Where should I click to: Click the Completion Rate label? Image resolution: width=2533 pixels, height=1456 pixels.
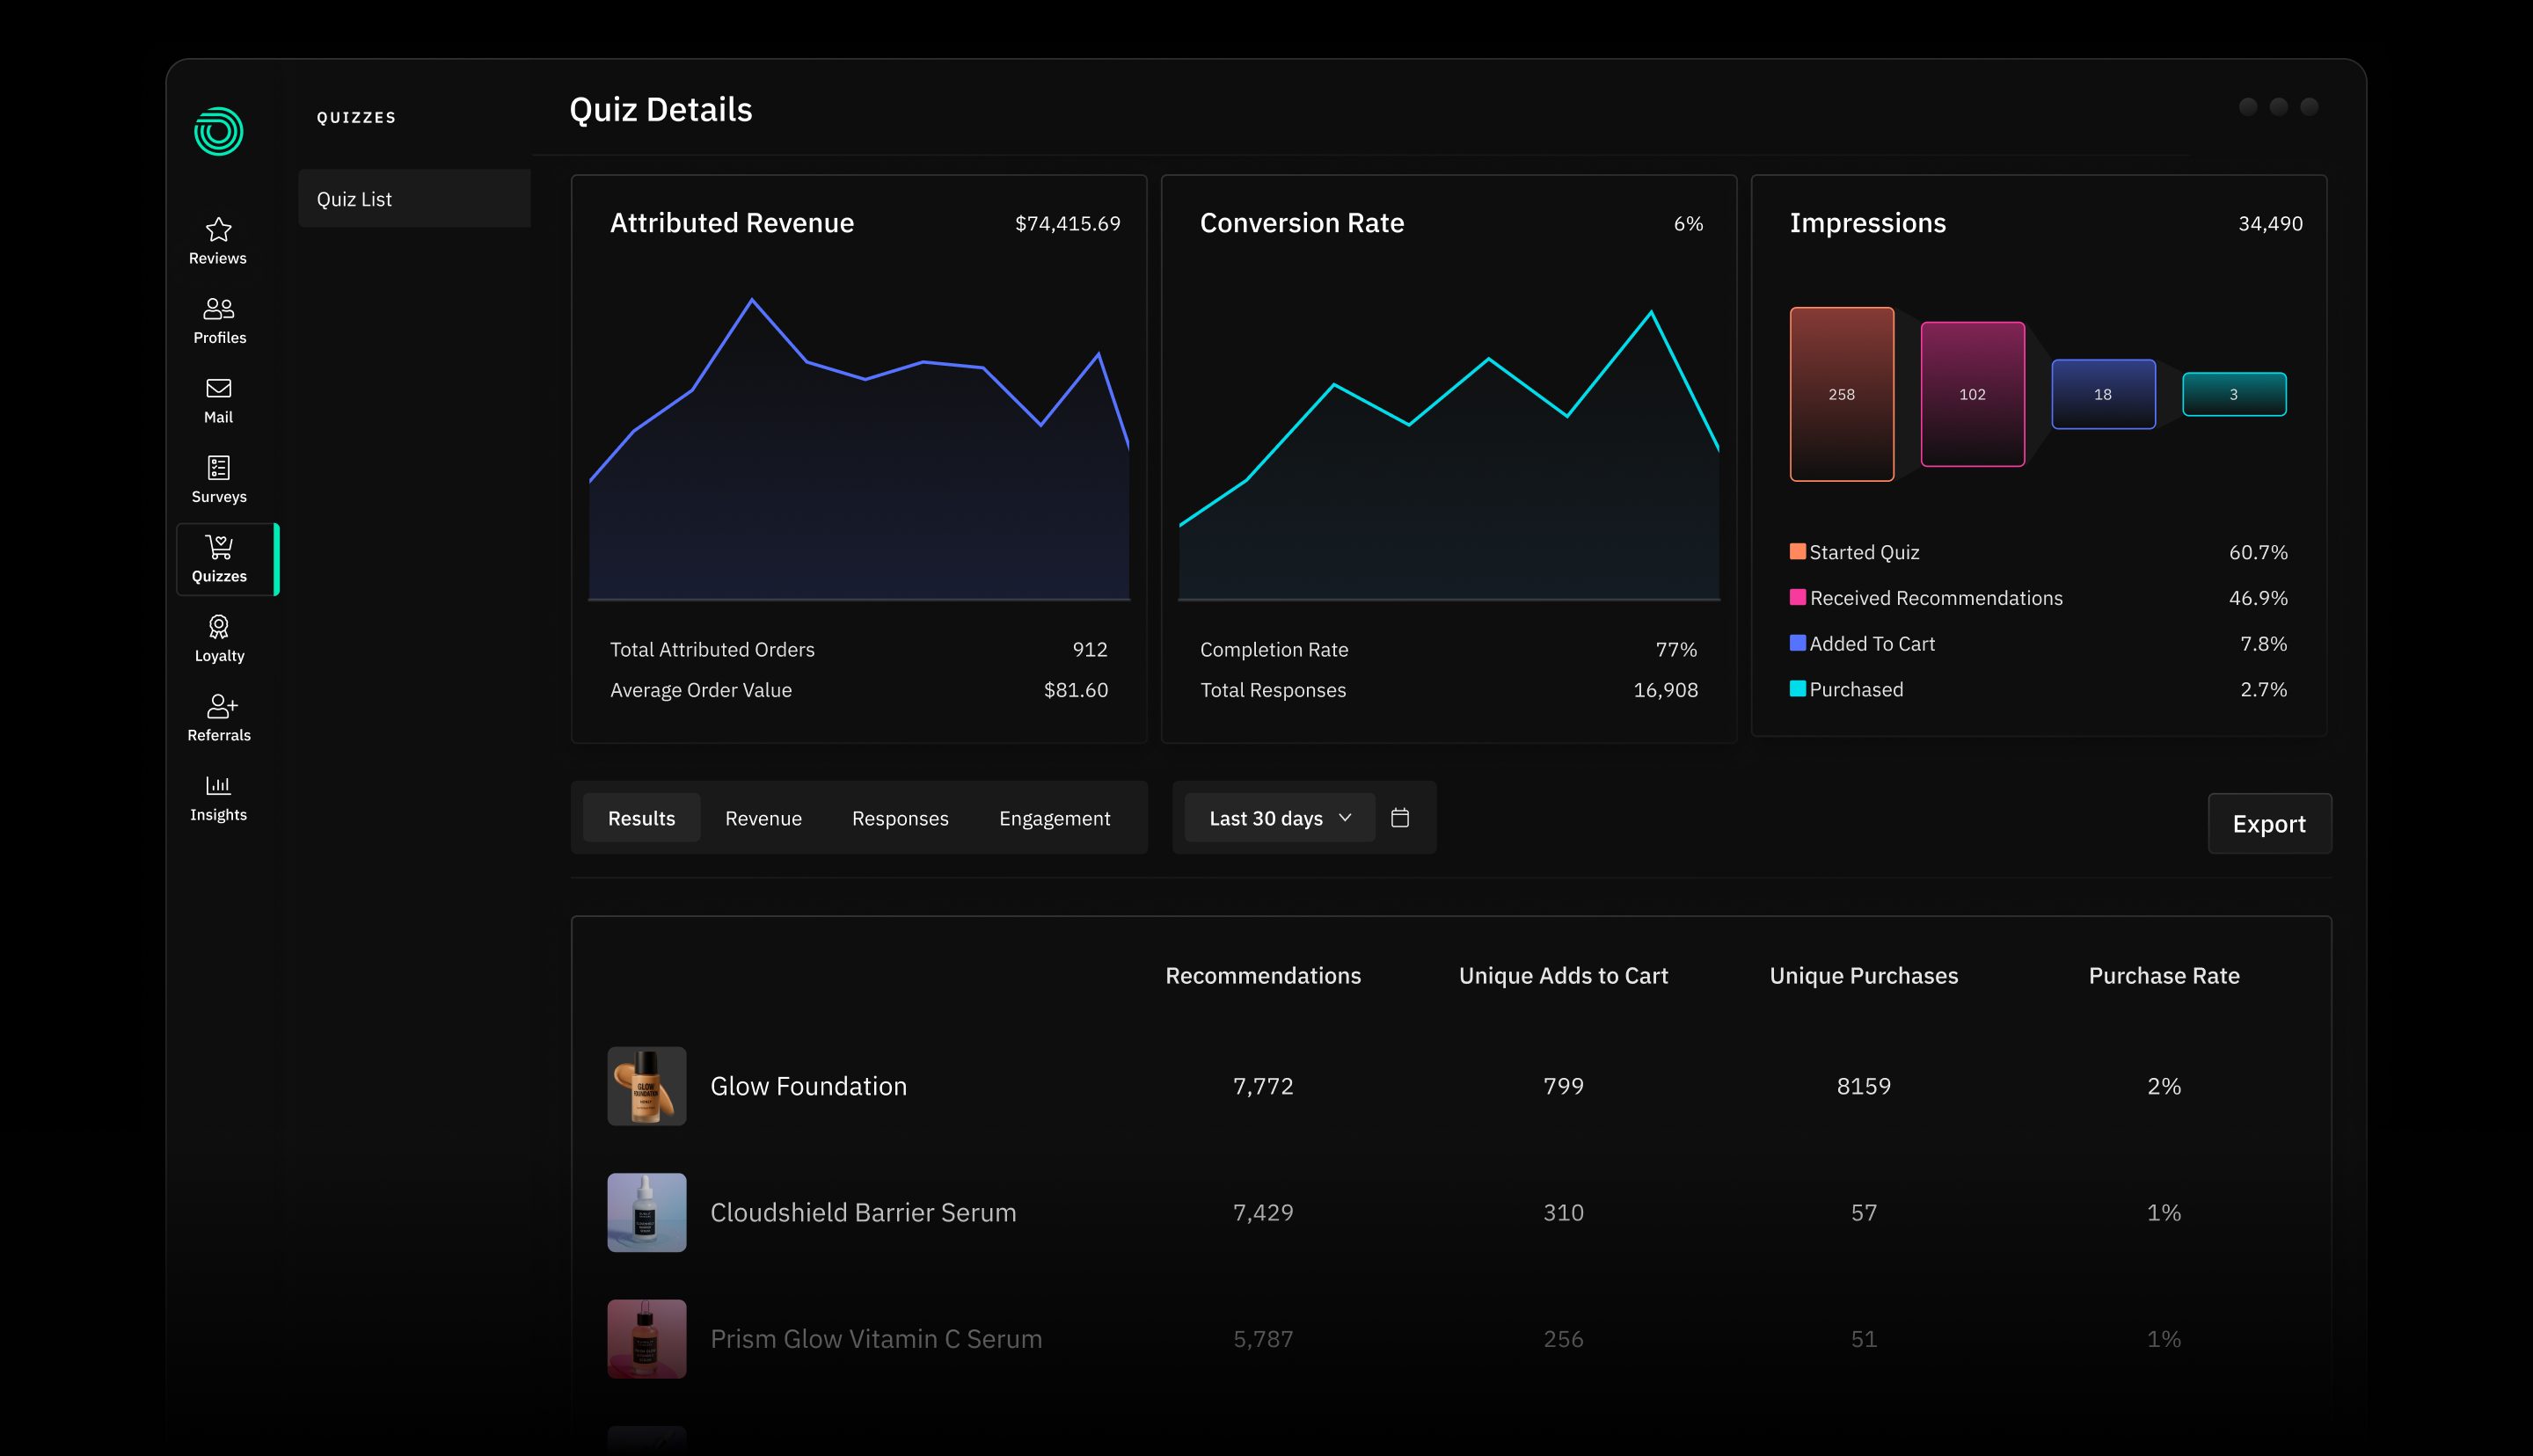tap(1274, 650)
